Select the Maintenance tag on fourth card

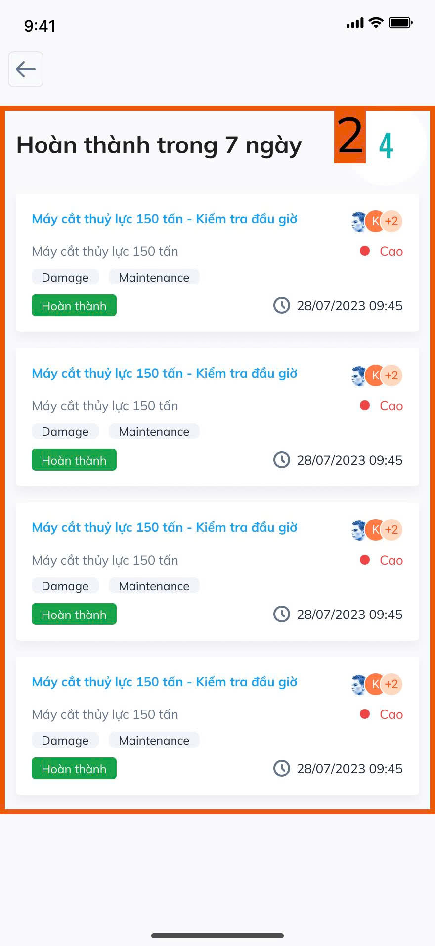pos(154,741)
